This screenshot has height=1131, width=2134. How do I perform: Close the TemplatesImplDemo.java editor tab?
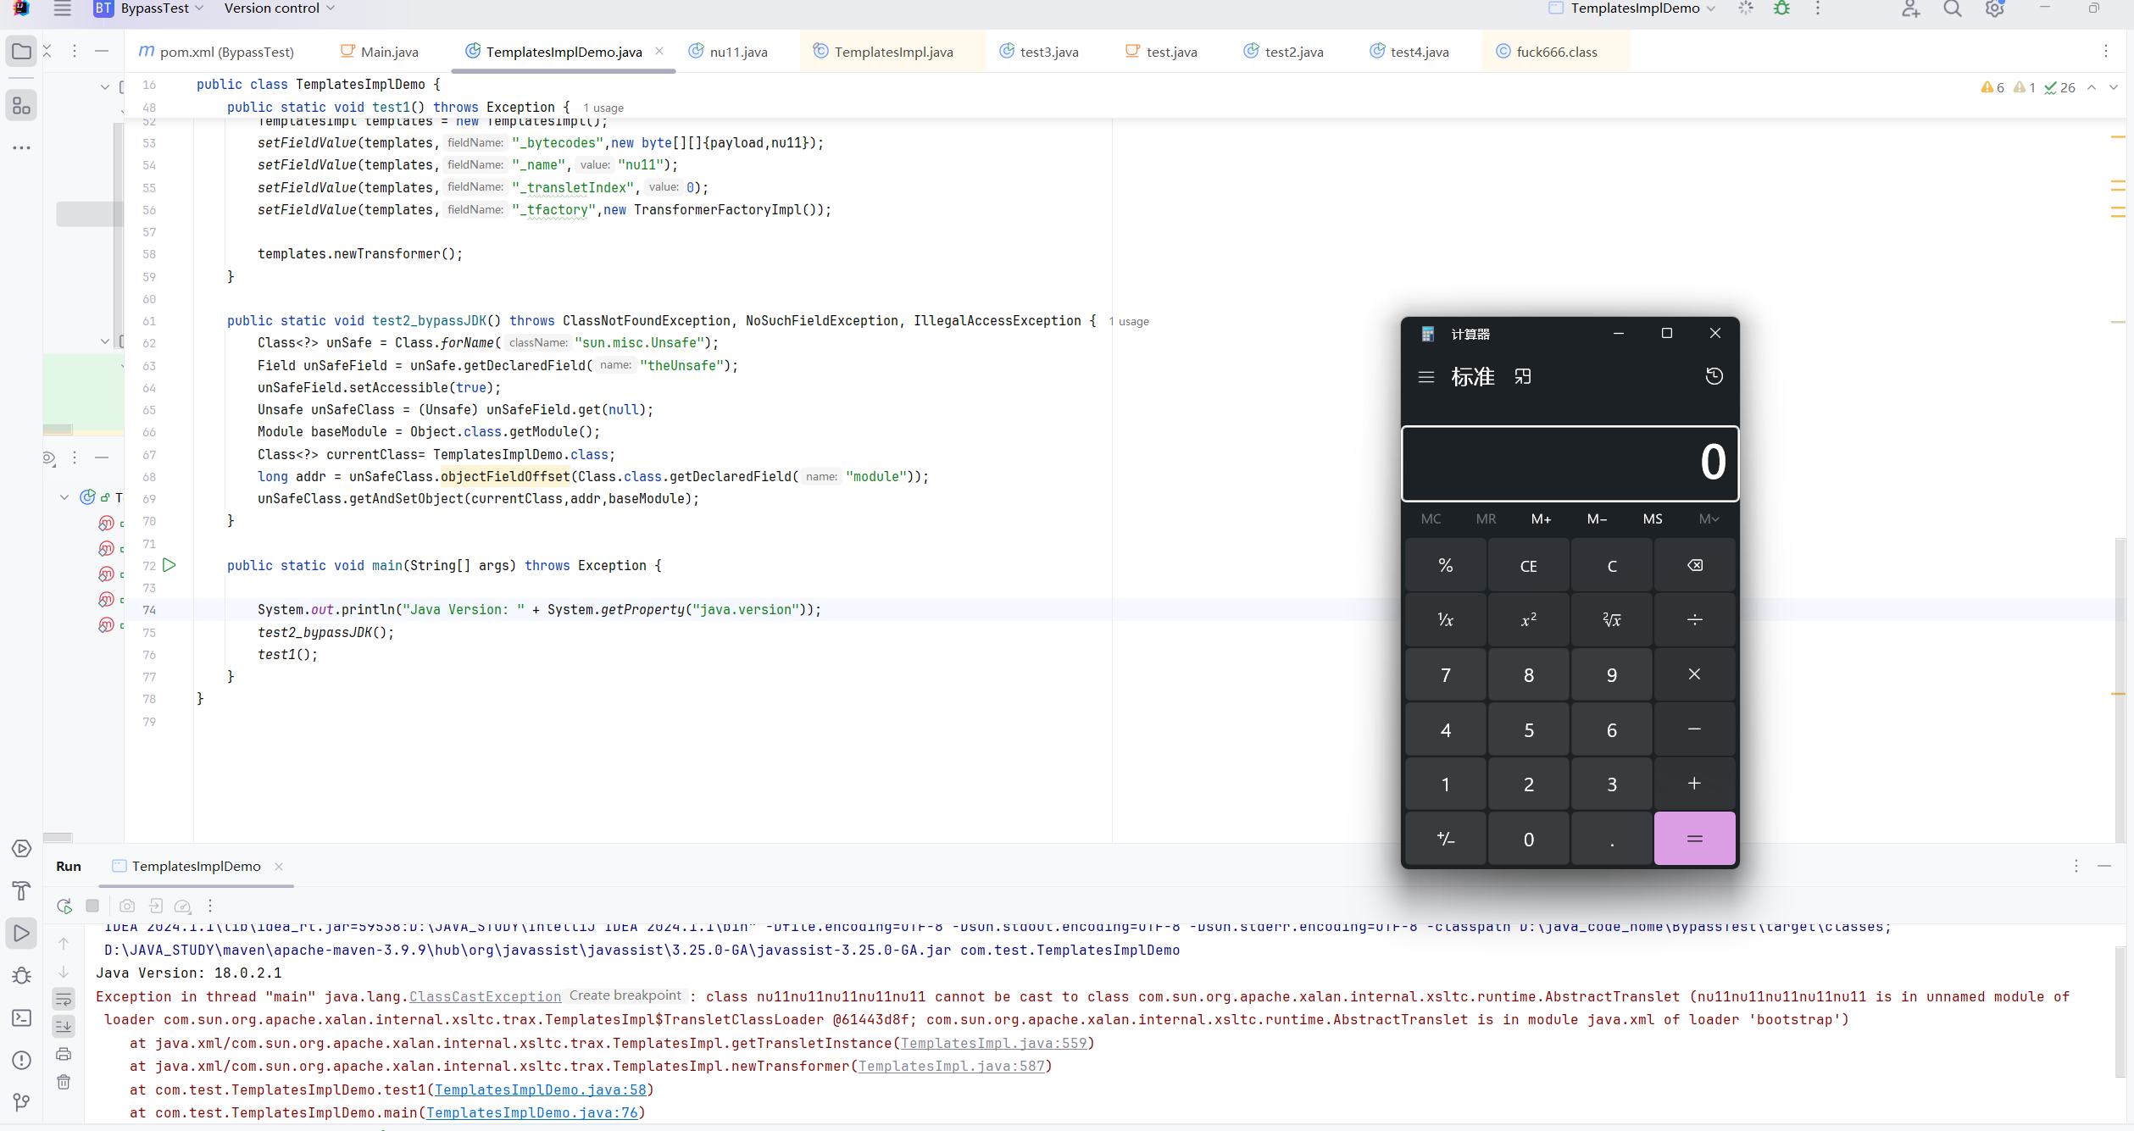(x=659, y=51)
